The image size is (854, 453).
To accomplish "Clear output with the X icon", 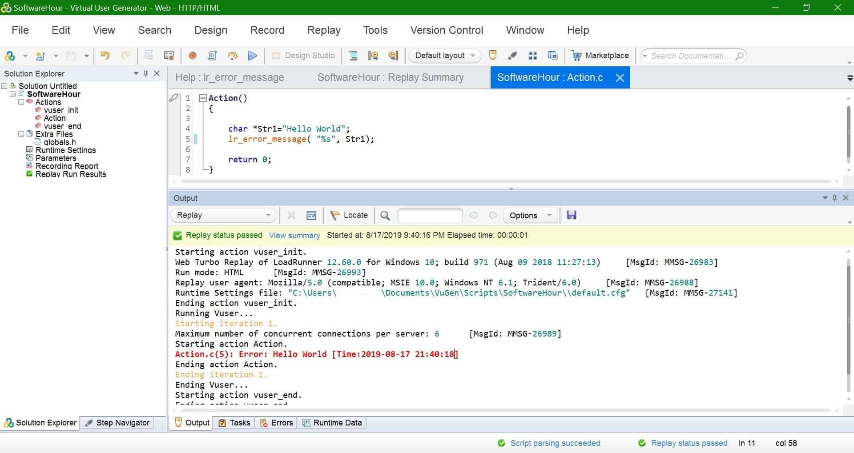I will [x=291, y=216].
